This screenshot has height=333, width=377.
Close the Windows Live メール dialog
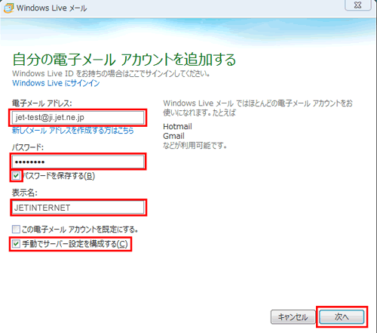click(x=357, y=5)
